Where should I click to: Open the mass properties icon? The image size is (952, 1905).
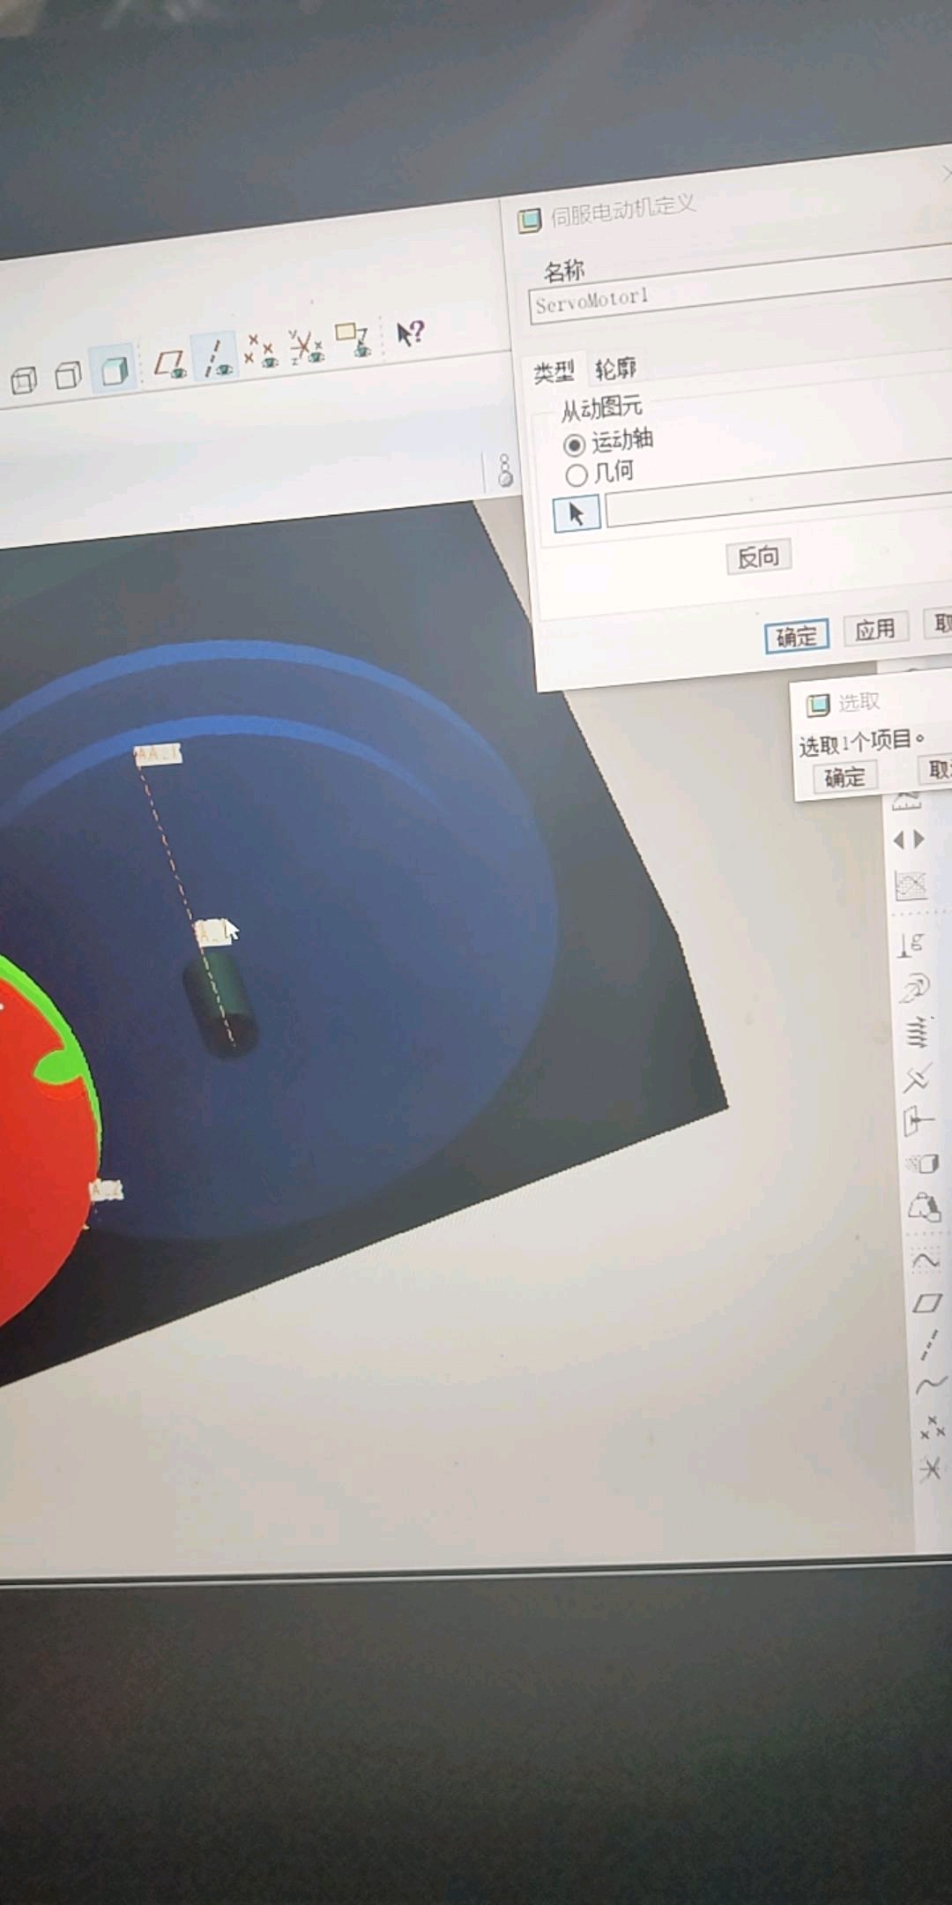click(924, 1207)
